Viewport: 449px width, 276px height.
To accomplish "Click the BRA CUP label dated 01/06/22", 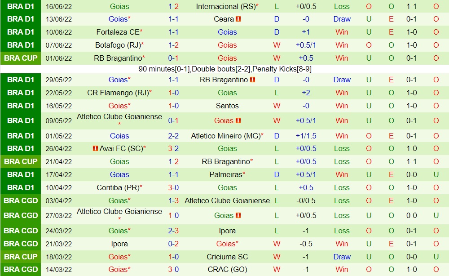I will point(21,58).
